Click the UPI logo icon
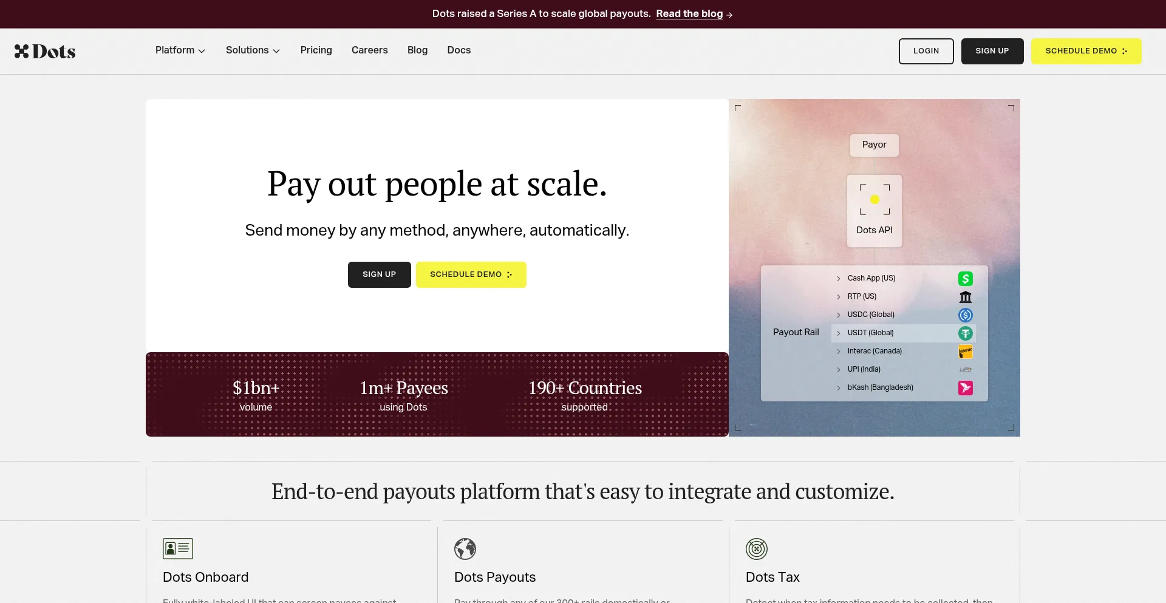Image resolution: width=1166 pixels, height=603 pixels. (x=966, y=370)
